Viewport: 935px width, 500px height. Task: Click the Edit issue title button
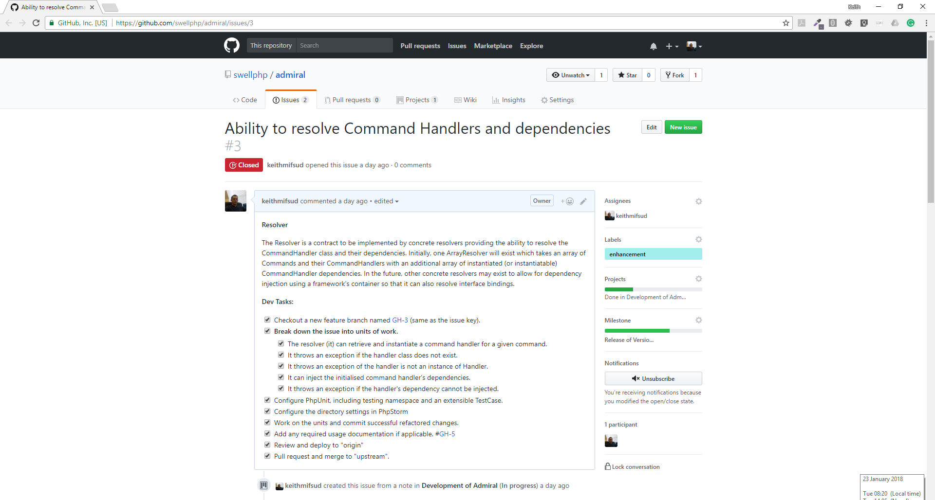point(652,127)
